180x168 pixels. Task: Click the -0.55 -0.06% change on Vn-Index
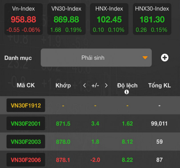[23, 30]
